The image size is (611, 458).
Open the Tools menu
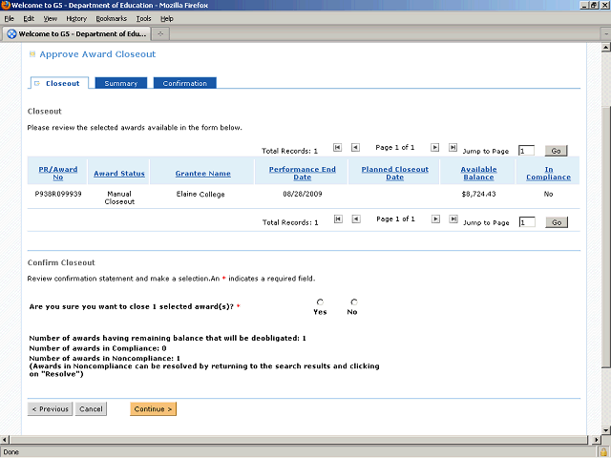pyautogui.click(x=143, y=19)
